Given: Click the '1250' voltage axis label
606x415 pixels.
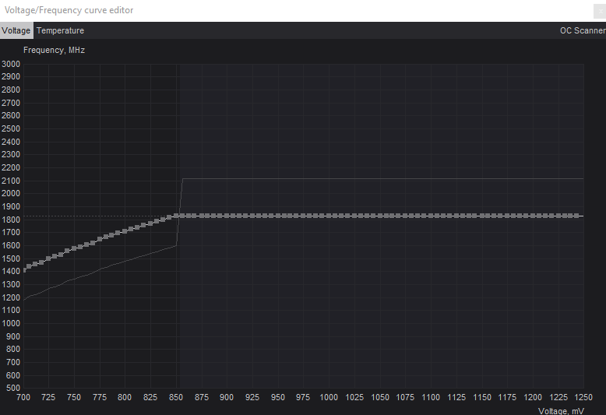Looking at the screenshot, I should click(x=583, y=397).
